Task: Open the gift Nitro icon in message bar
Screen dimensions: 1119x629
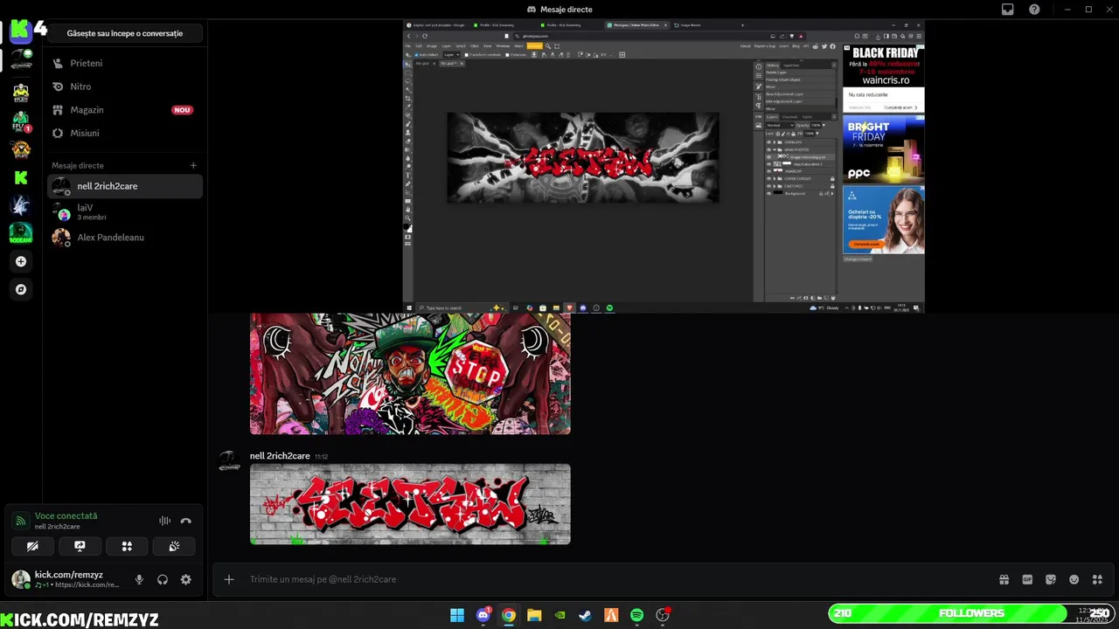Action: [1004, 579]
